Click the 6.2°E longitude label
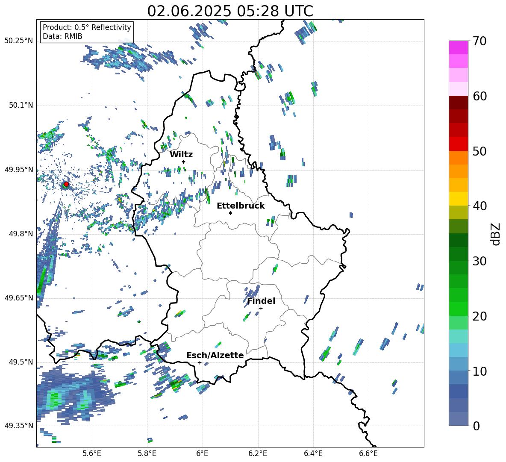This screenshot has height=462, width=506. [258, 453]
